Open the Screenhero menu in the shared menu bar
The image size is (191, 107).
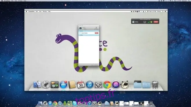point(32,12)
